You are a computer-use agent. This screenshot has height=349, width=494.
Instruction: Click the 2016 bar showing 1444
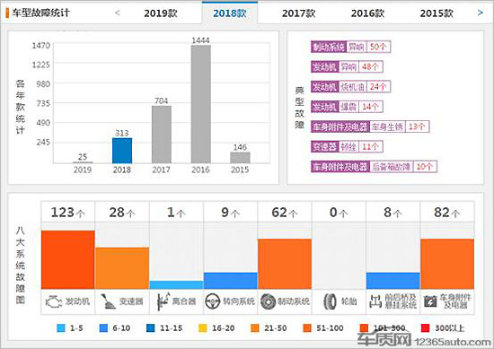click(200, 104)
